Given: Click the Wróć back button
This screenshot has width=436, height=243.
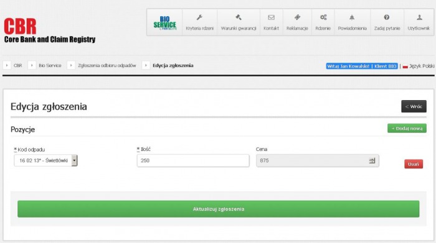Looking at the screenshot, I should (x=414, y=106).
